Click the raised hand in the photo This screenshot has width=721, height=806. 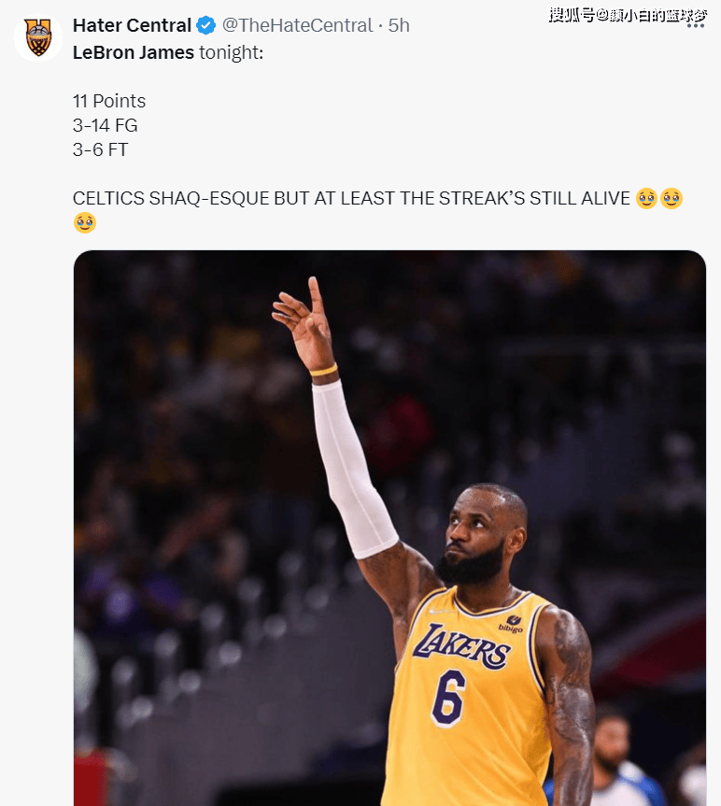pyautogui.click(x=304, y=322)
